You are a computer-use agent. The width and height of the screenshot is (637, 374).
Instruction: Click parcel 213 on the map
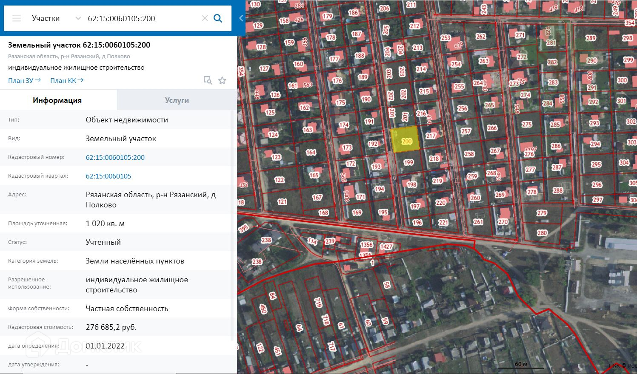(x=417, y=48)
